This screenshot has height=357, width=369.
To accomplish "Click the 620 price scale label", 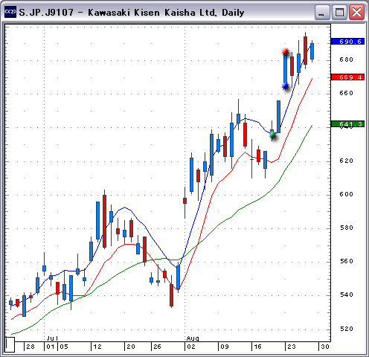I will 346,161.
